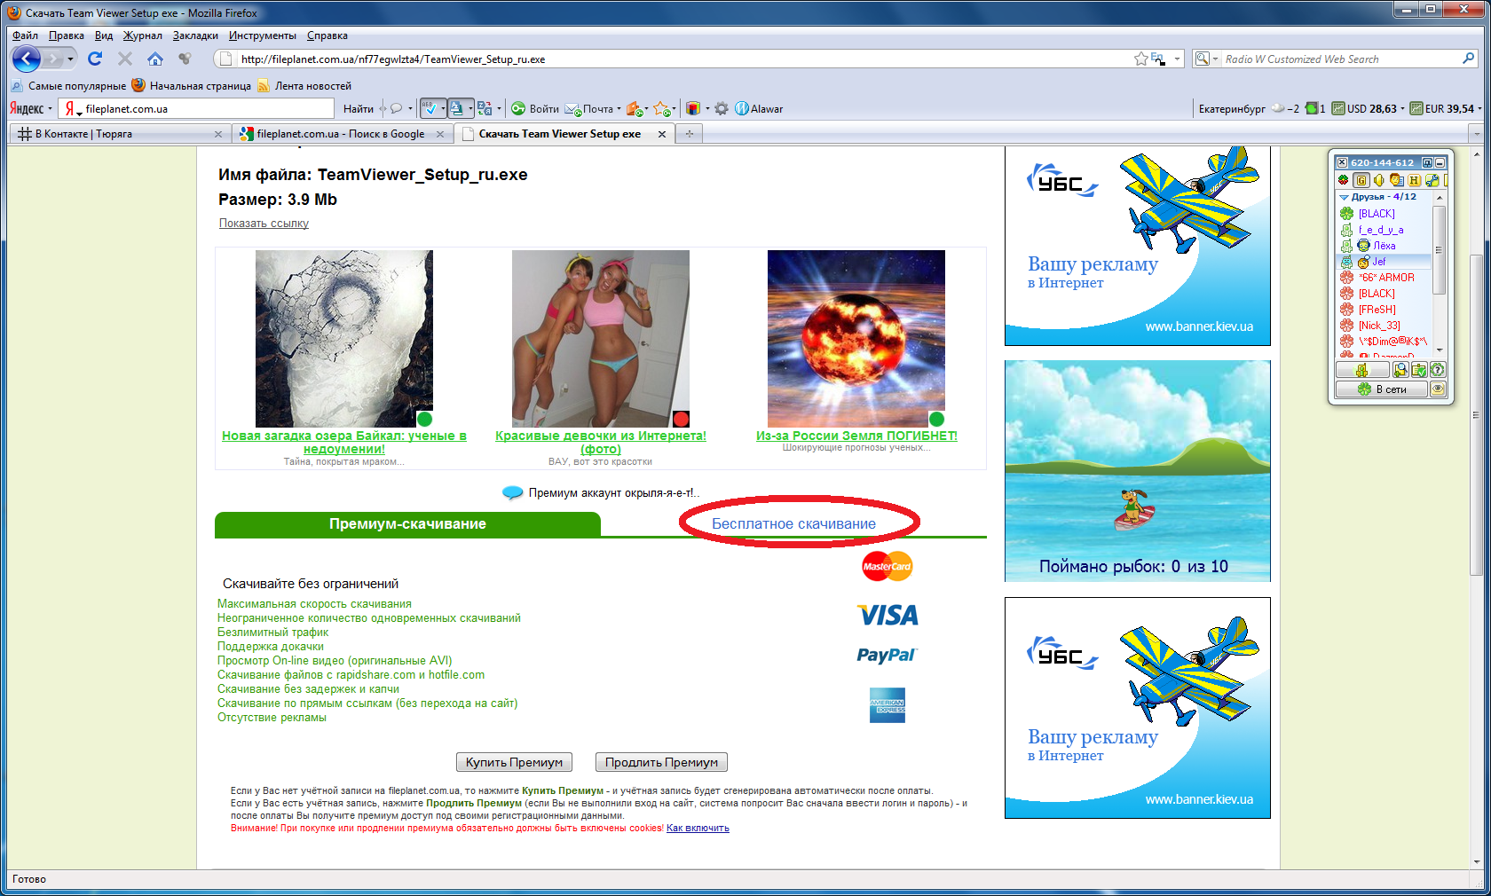The height and width of the screenshot is (896, 1491).
Task: Open the Почта dropdown arrow
Action: (x=619, y=109)
